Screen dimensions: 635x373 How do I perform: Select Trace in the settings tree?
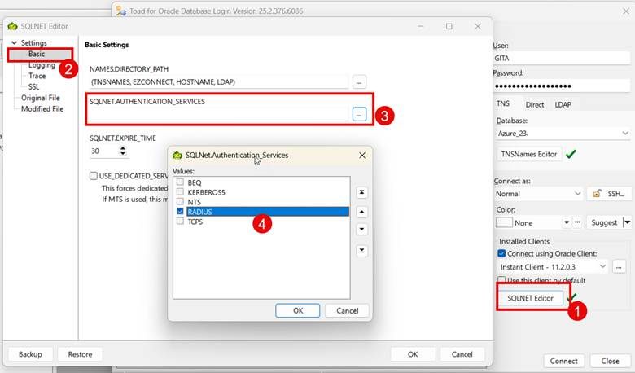click(x=37, y=76)
